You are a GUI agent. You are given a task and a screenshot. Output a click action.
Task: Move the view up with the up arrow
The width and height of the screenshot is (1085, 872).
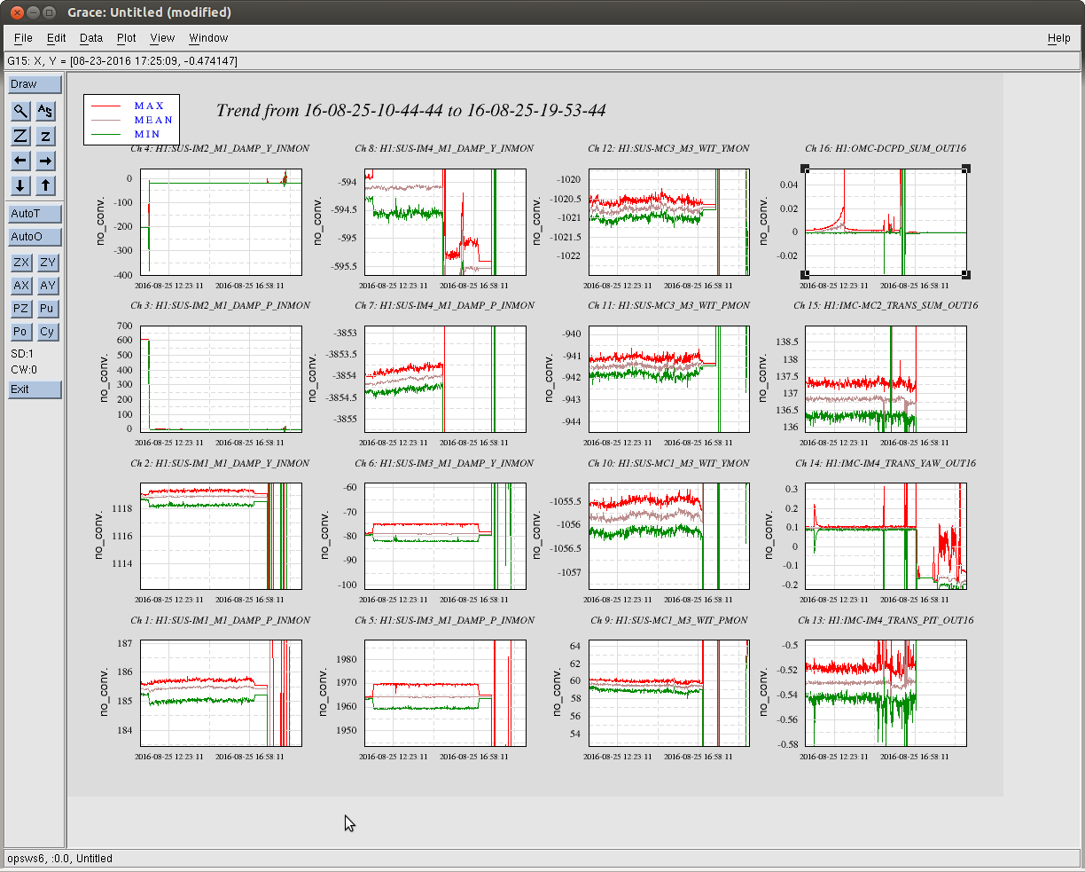(x=46, y=185)
